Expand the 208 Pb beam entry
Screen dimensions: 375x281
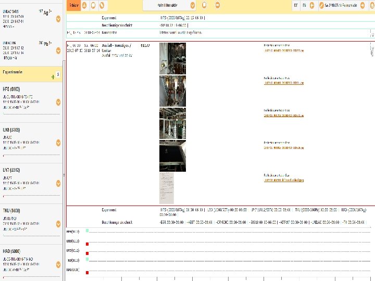tap(58, 50)
